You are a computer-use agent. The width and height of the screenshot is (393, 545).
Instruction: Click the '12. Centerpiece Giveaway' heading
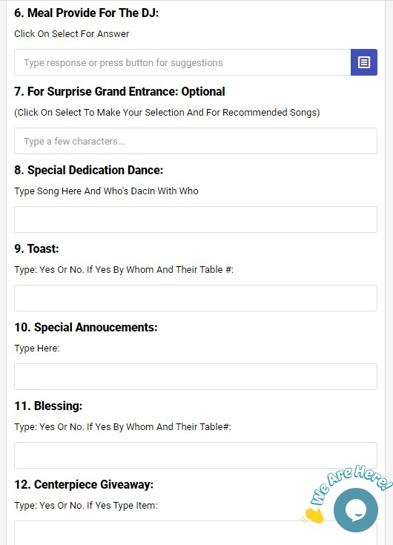click(x=84, y=484)
